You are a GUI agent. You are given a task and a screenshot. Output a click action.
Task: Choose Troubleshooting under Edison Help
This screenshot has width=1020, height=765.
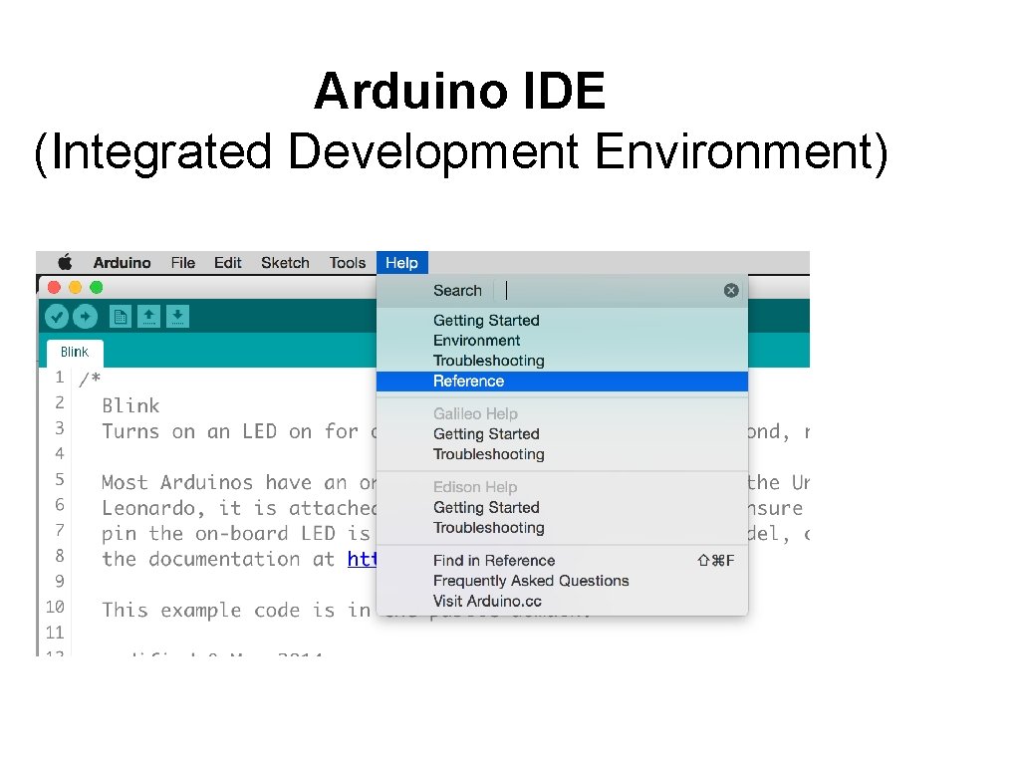click(x=562, y=528)
